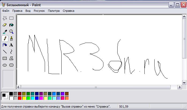Pick the maroon color swatch
The image size is (187, 110).
click(x=20, y=94)
